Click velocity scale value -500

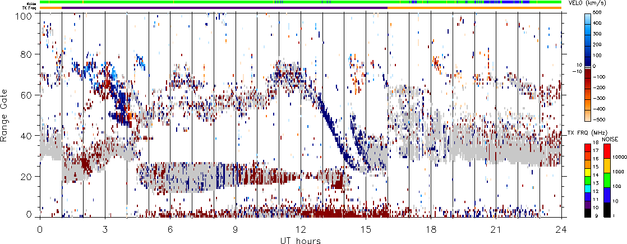(x=600, y=119)
